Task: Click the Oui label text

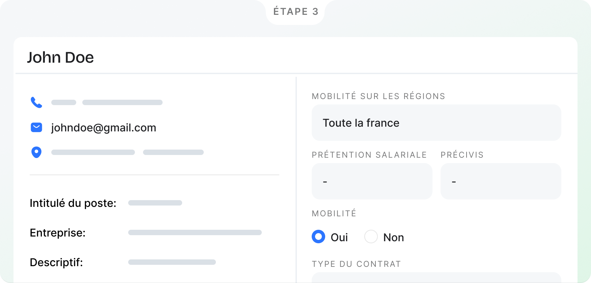Action: pos(339,238)
